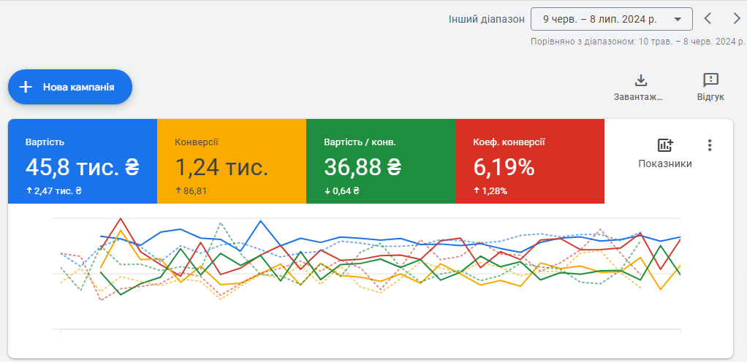This screenshot has height=362, width=747.
Task: Click the 6,19% conversion rate value
Action: point(504,168)
